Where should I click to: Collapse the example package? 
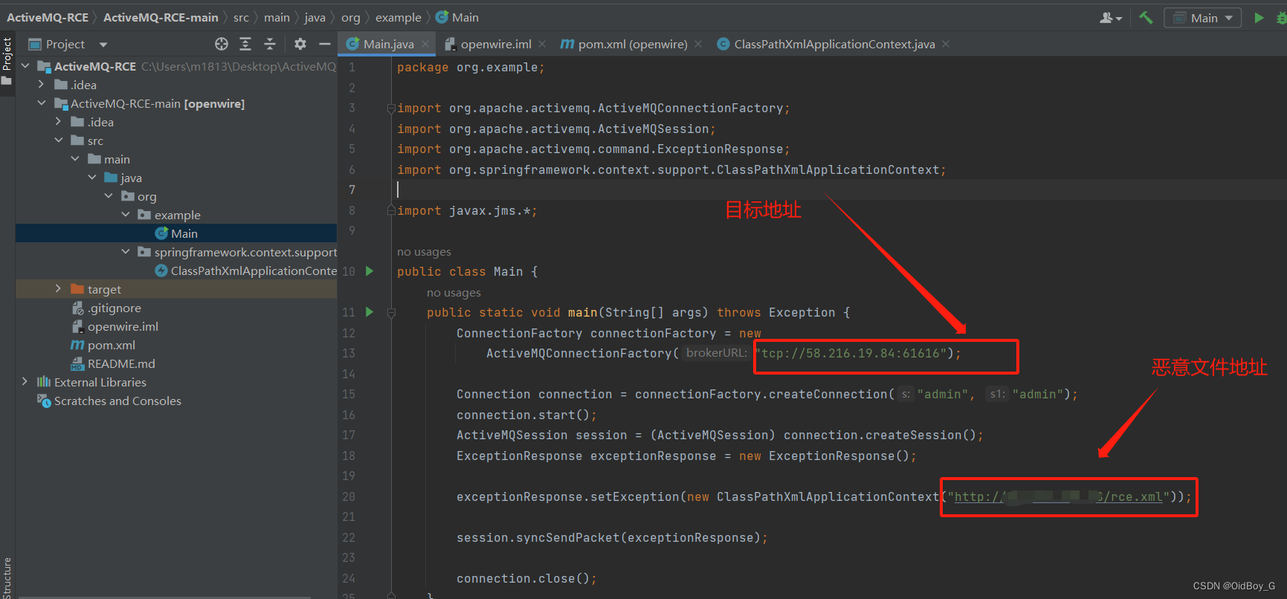[126, 215]
